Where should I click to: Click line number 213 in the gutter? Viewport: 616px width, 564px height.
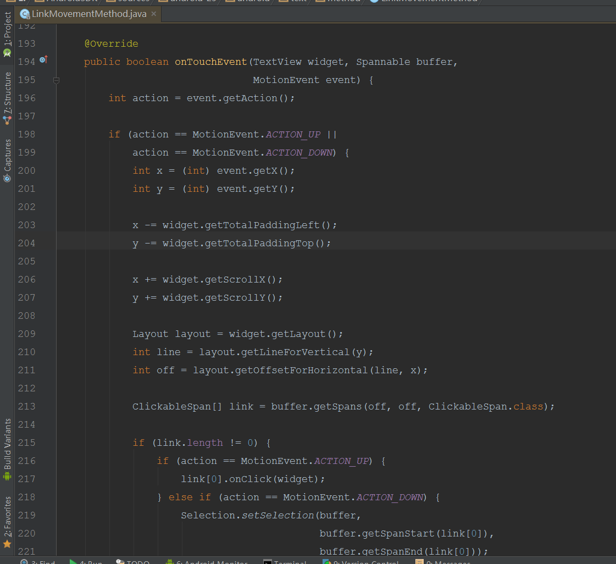(27, 406)
